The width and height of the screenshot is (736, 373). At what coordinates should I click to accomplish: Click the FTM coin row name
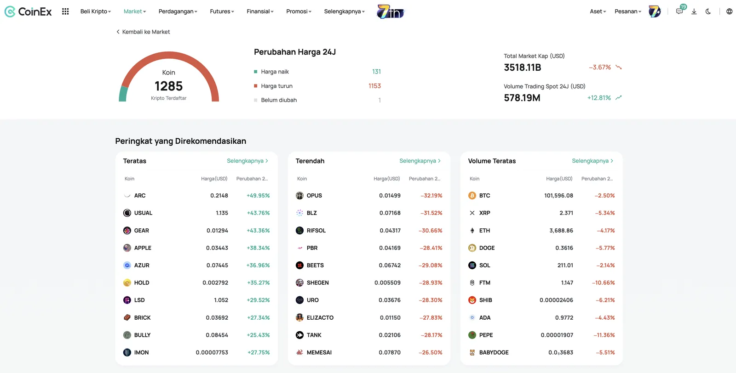[x=485, y=283]
